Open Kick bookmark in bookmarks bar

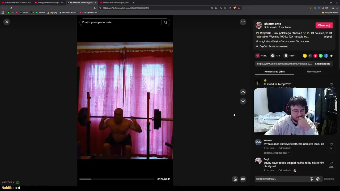[x=11, y=12]
